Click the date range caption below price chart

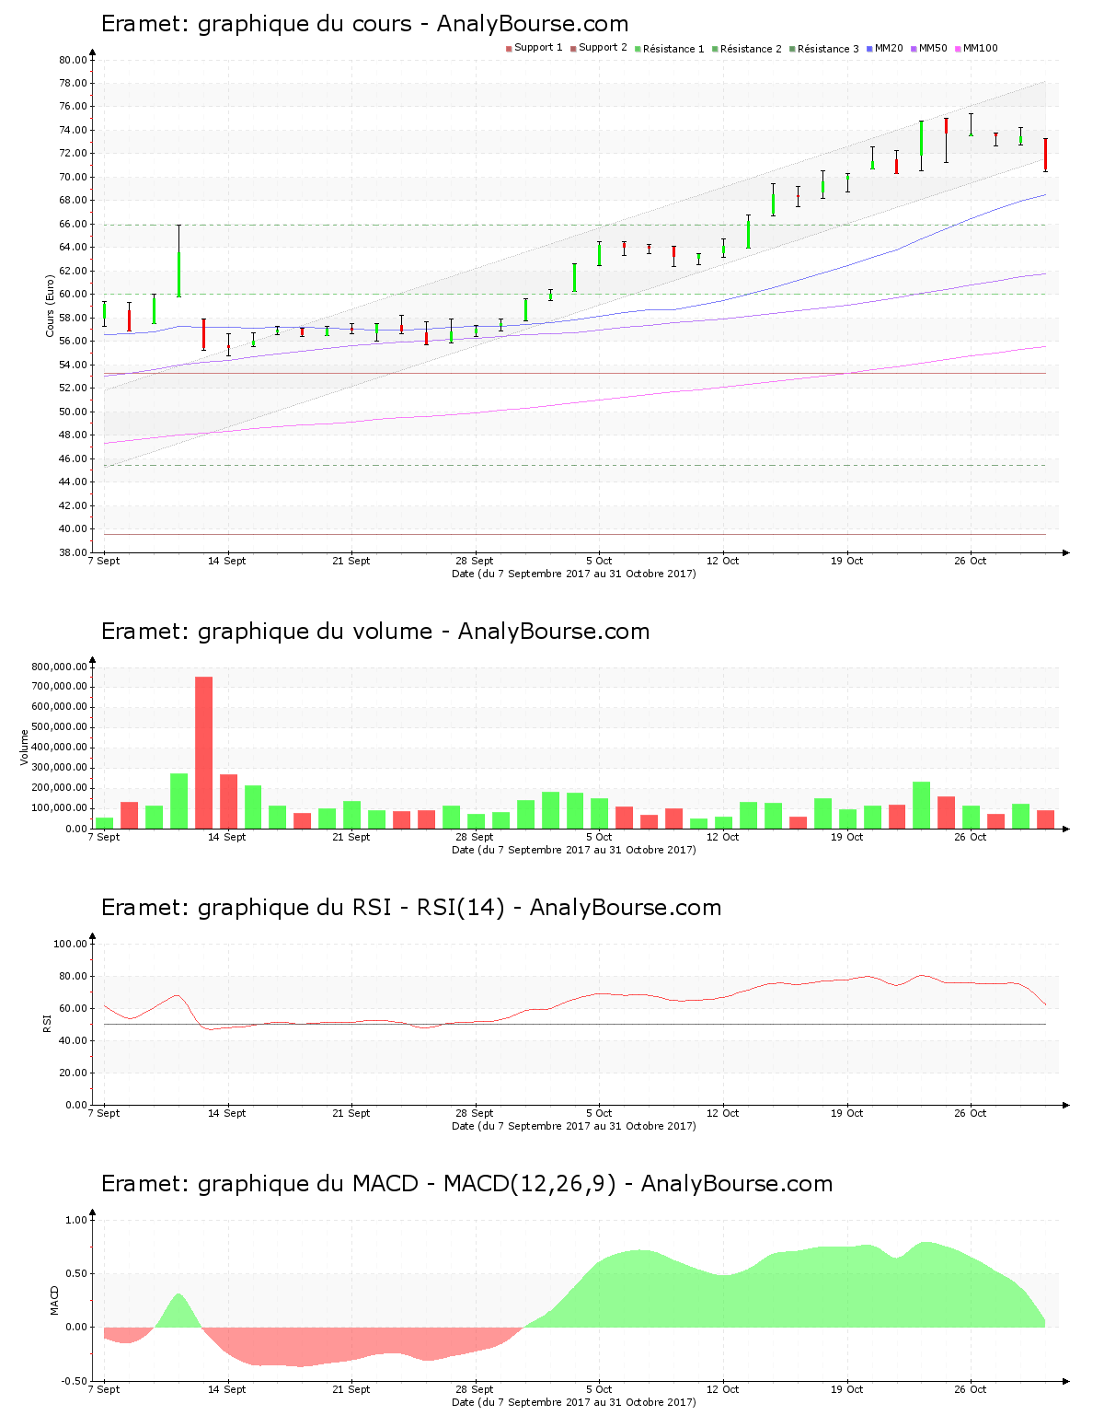[574, 574]
